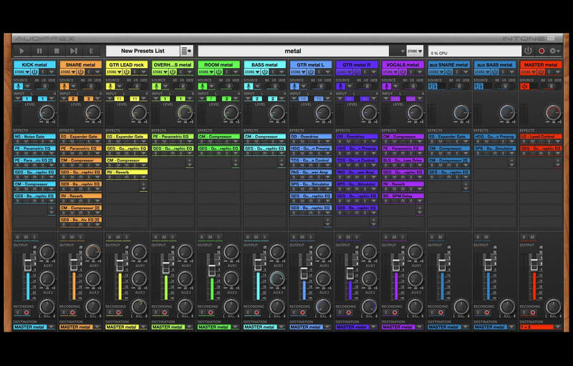Select the OVERH...S metal channel title
The image size is (573, 366).
[x=173, y=64]
